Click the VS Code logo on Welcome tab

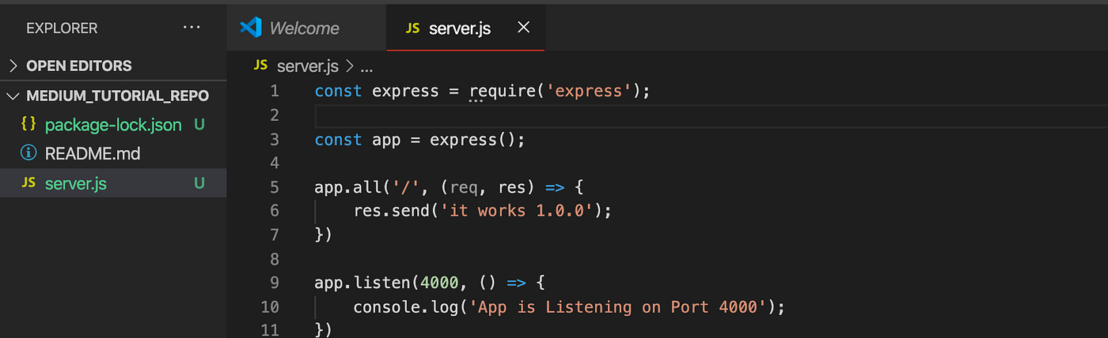click(x=251, y=28)
